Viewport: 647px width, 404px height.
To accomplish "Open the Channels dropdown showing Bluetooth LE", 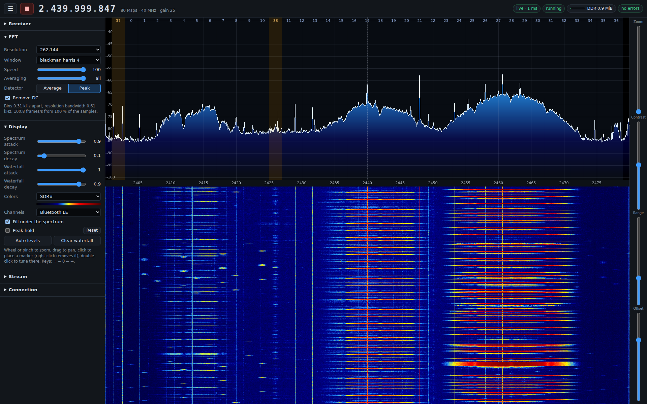I will 68,212.
